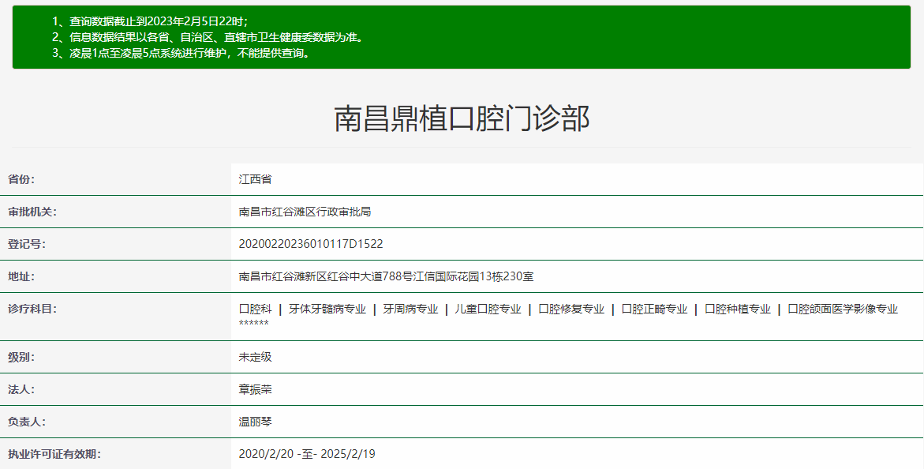Viewport: 924px width, 469px height.
Task: Click the 口腔种植专业 entry
Action: [737, 310]
